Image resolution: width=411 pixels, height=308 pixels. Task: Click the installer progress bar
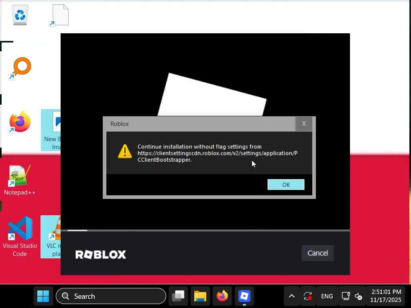pos(205,231)
